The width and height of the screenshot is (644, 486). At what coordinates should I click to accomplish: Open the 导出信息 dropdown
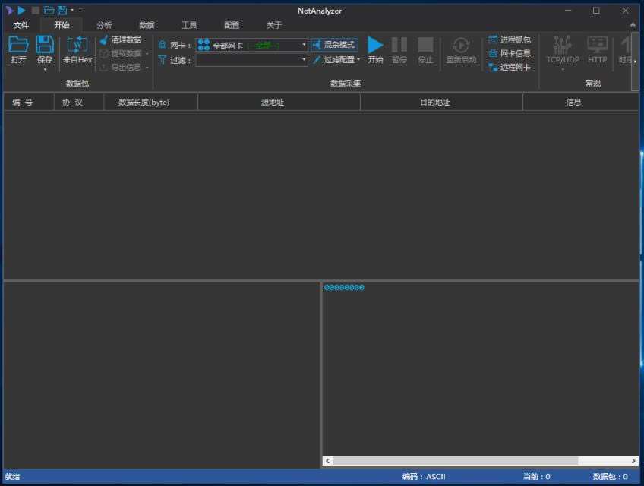tap(125, 67)
